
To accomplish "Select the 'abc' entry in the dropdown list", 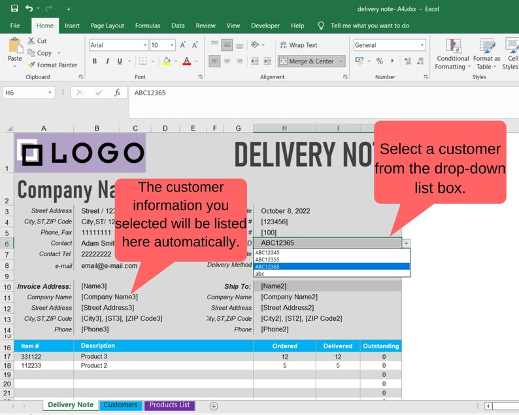I will tap(331, 274).
